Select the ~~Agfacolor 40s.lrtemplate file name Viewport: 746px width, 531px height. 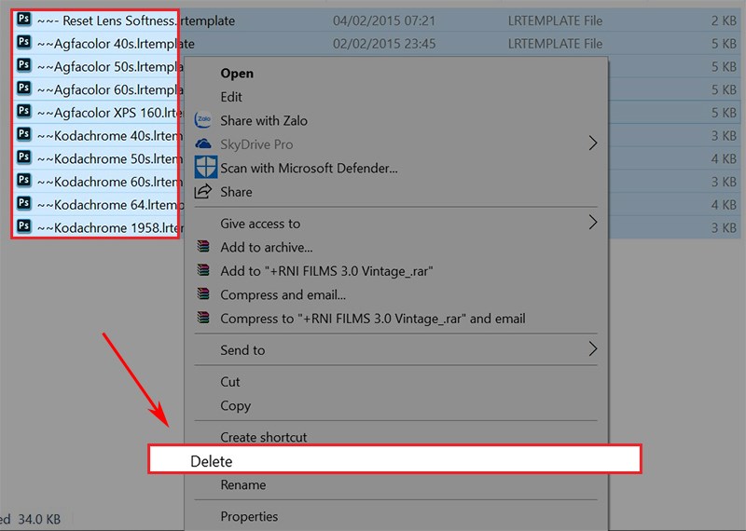click(116, 44)
